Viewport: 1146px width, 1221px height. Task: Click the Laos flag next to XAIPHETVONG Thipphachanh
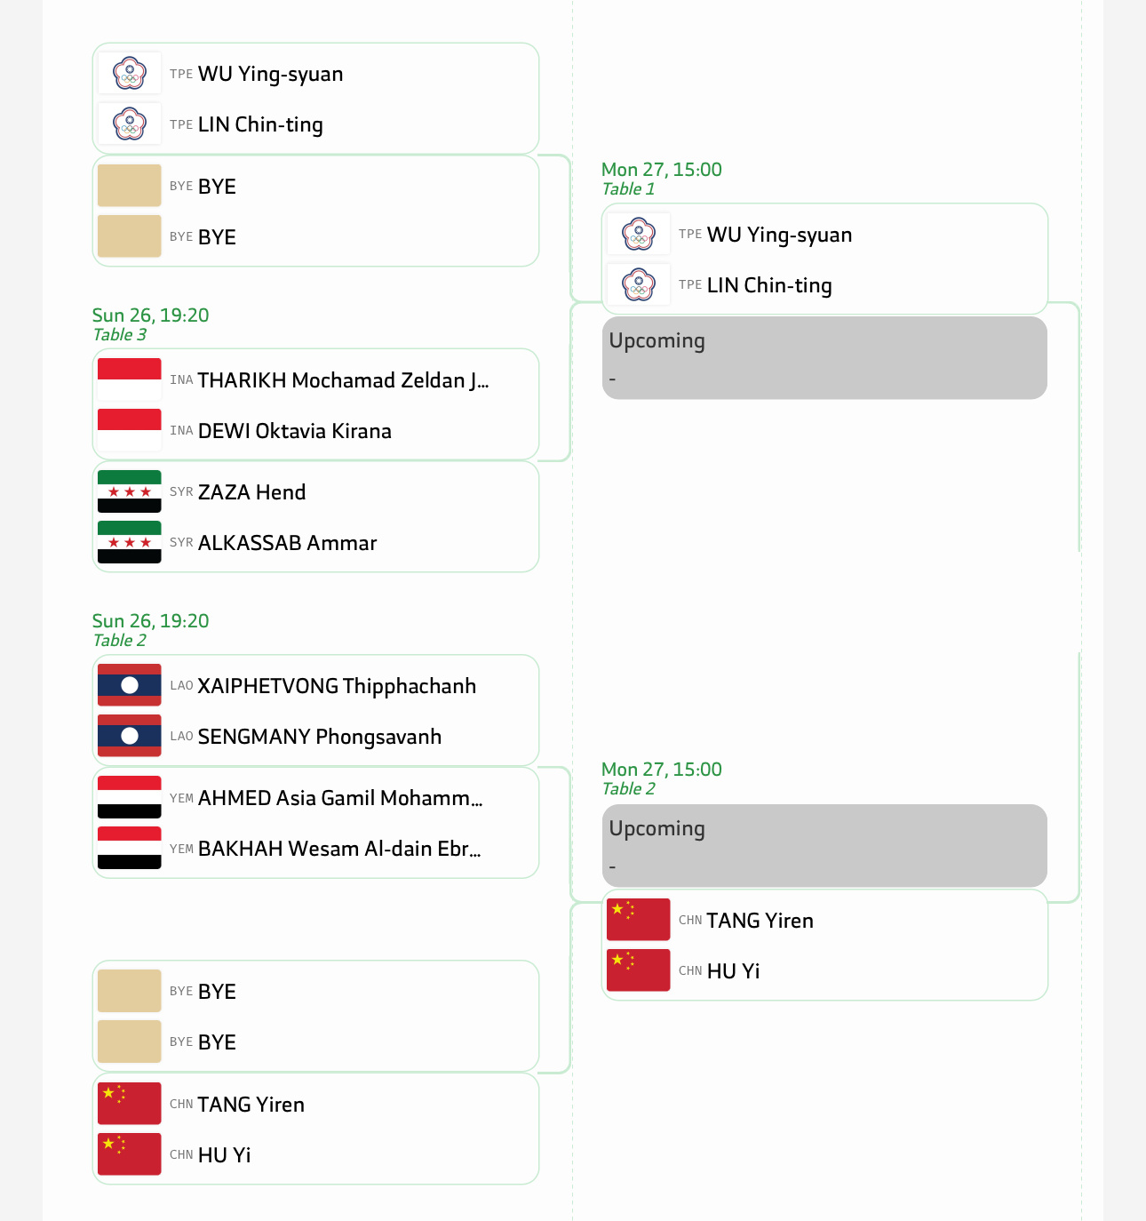tap(130, 686)
